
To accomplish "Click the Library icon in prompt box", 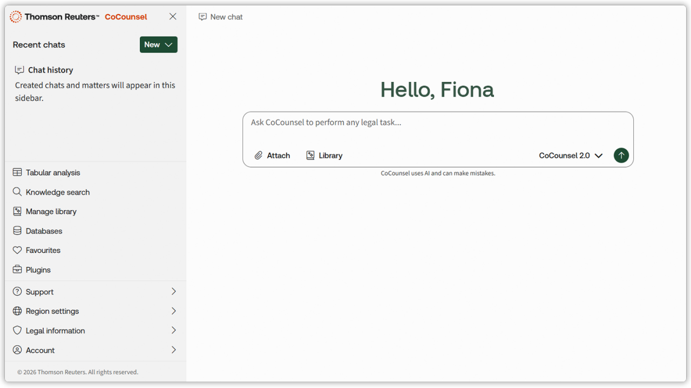I will (310, 155).
